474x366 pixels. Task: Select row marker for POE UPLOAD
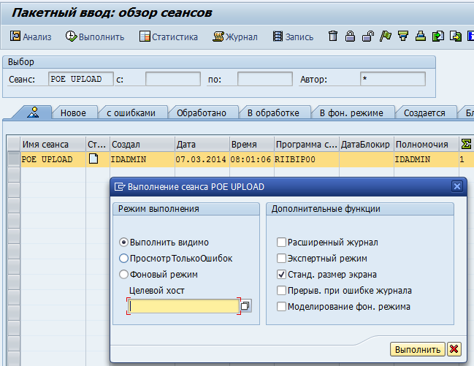click(x=14, y=159)
